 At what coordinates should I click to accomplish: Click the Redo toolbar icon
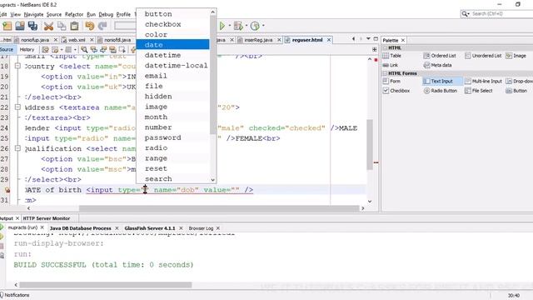point(102,26)
